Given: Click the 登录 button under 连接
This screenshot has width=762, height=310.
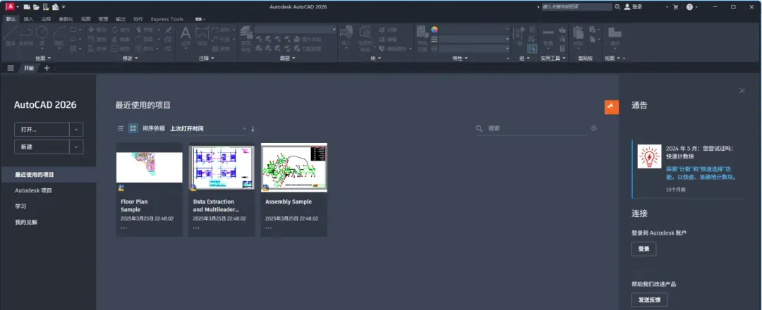Looking at the screenshot, I should pos(644,249).
